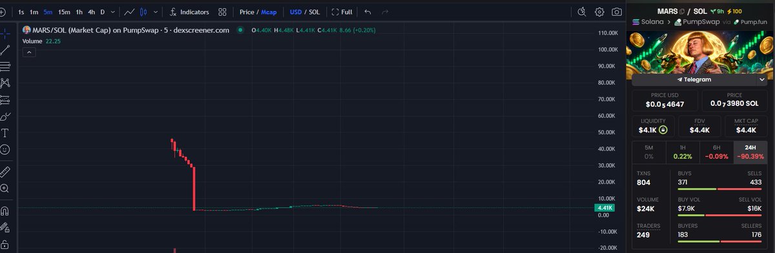The image size is (775, 253).
Task: Click the liquidity lock icon
Action: [x=663, y=130]
